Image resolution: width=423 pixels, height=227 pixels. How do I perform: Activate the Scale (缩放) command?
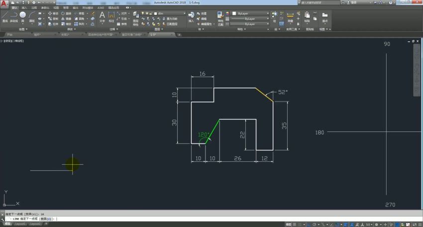coord(66,24)
